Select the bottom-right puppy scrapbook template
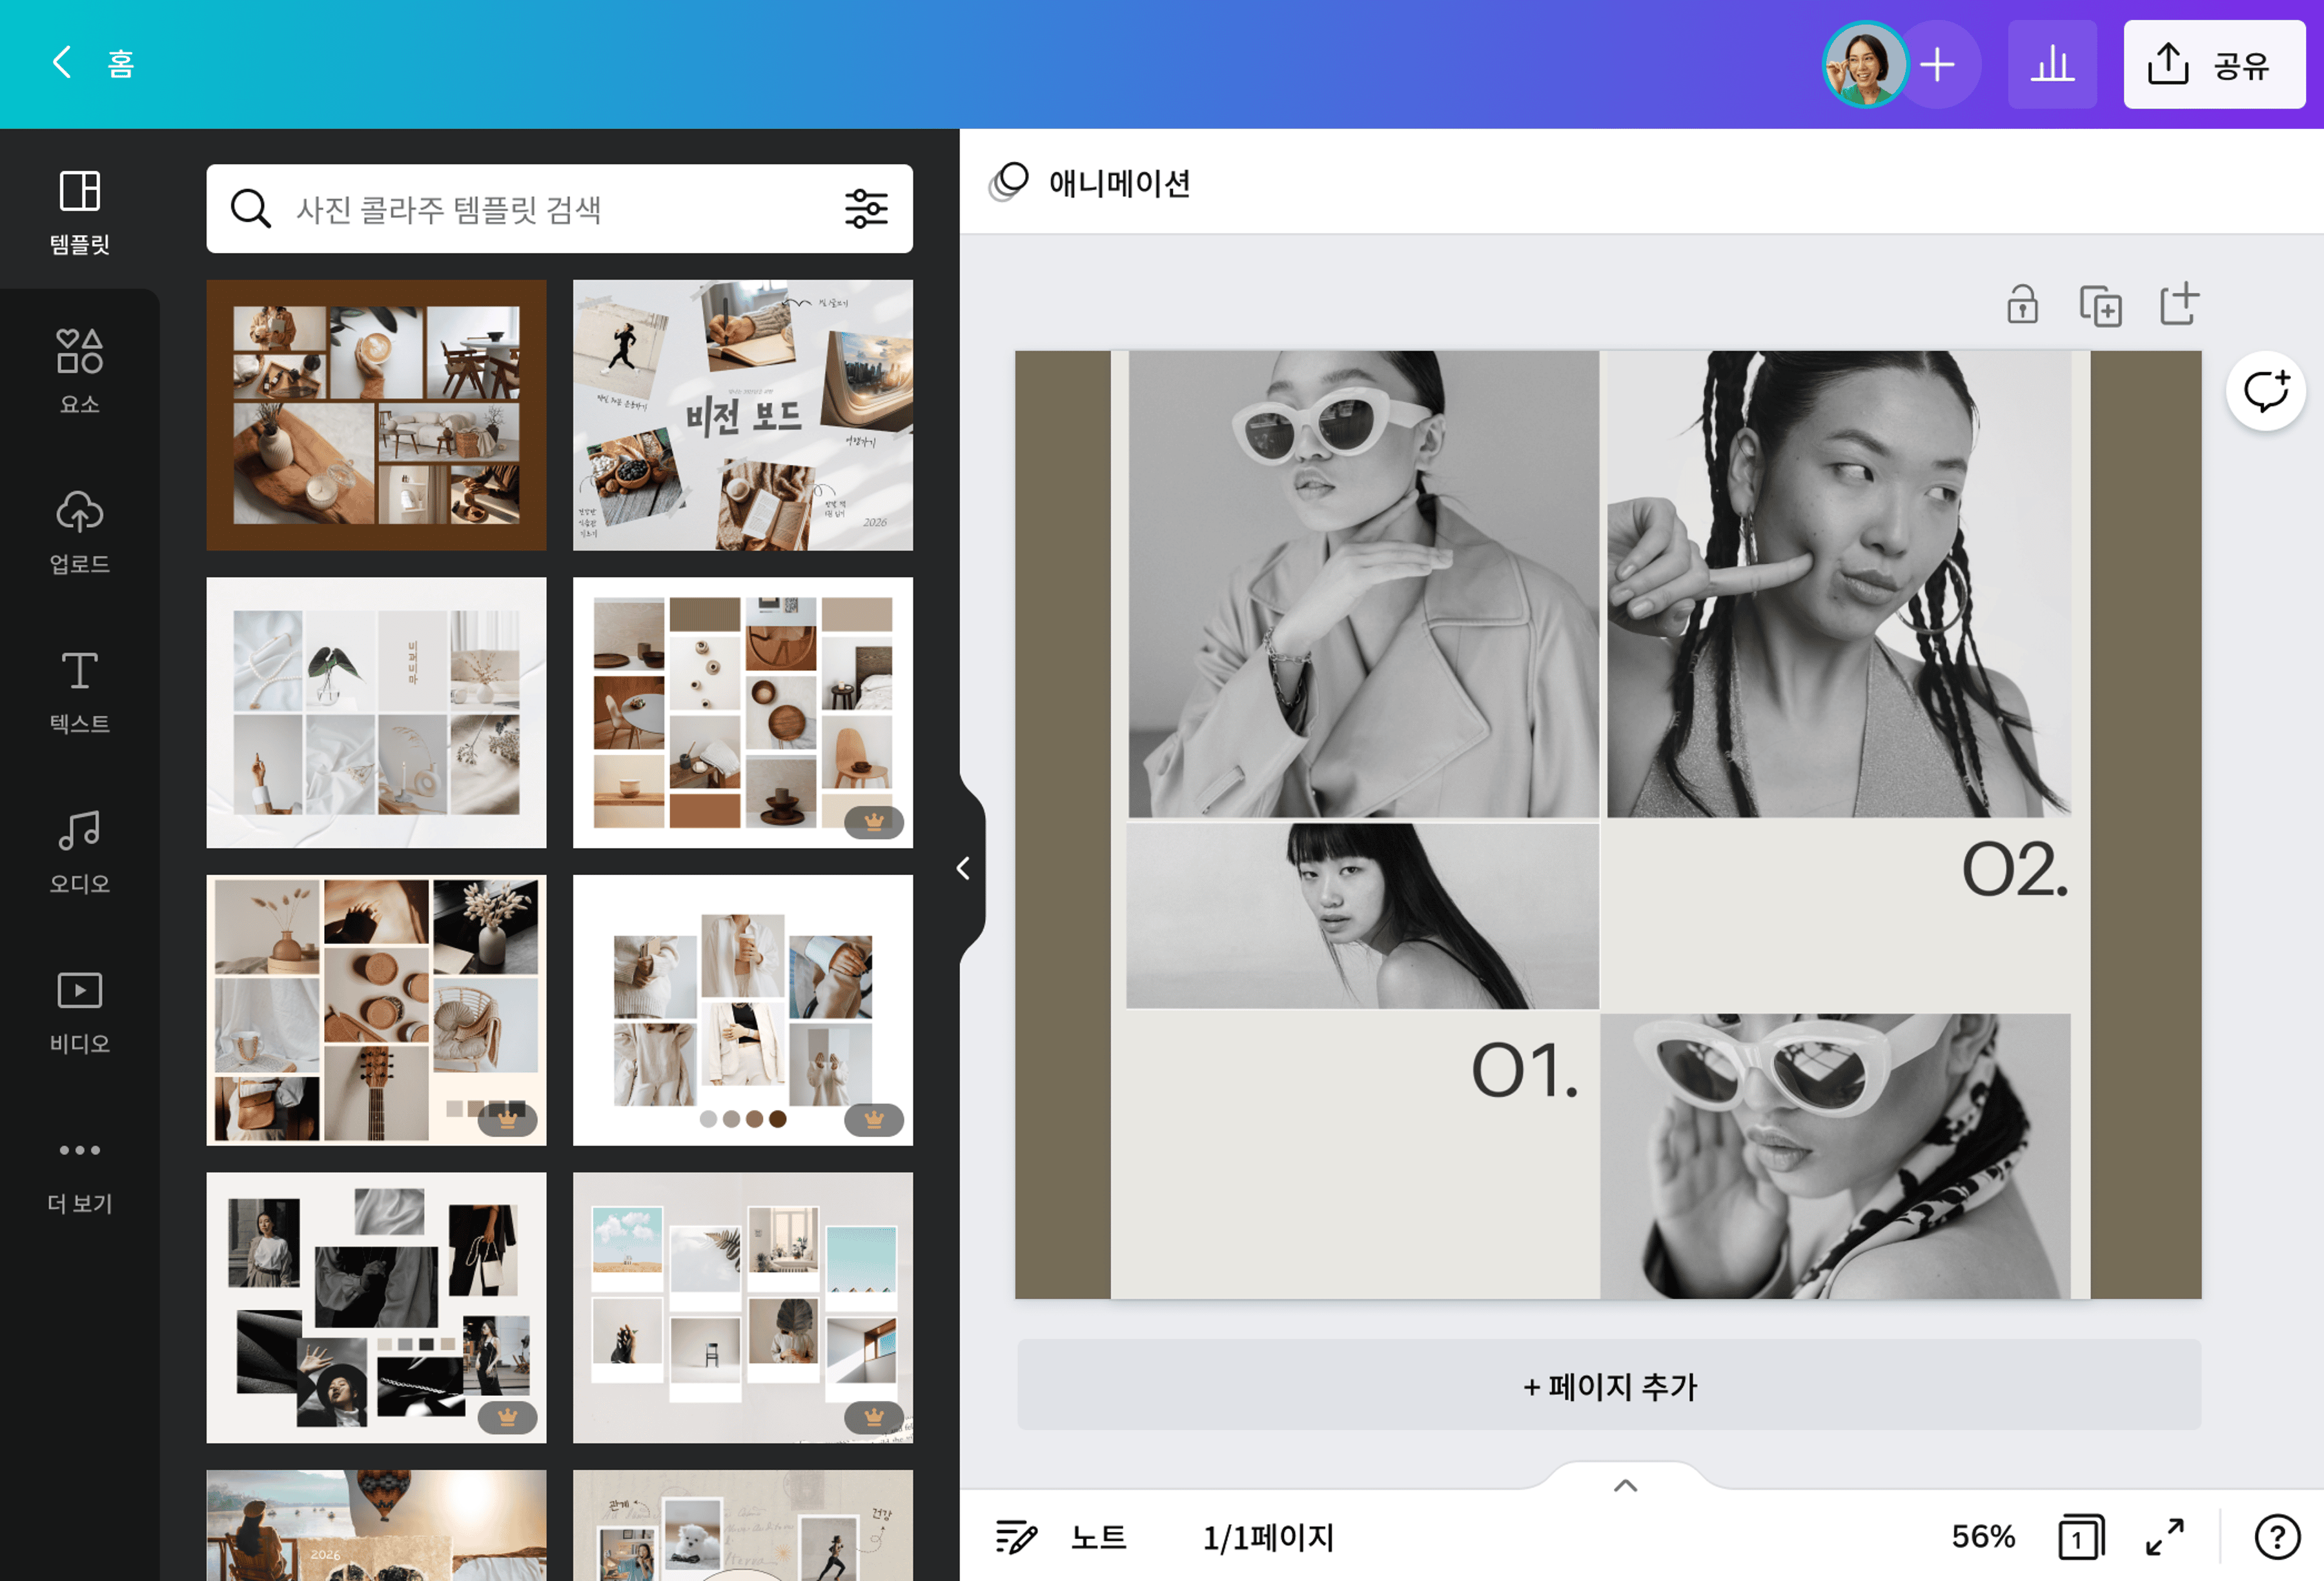Viewport: 2324px width, 1581px height. 743,1525
